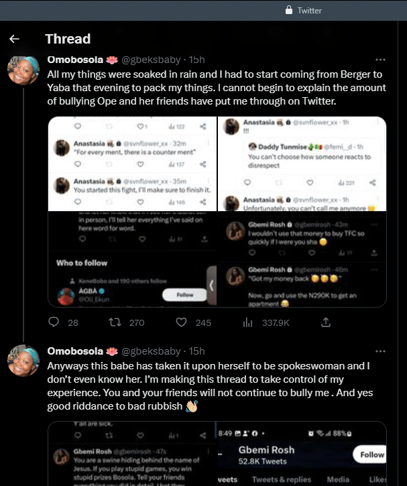Open more options on the first tweet

pos(380,60)
